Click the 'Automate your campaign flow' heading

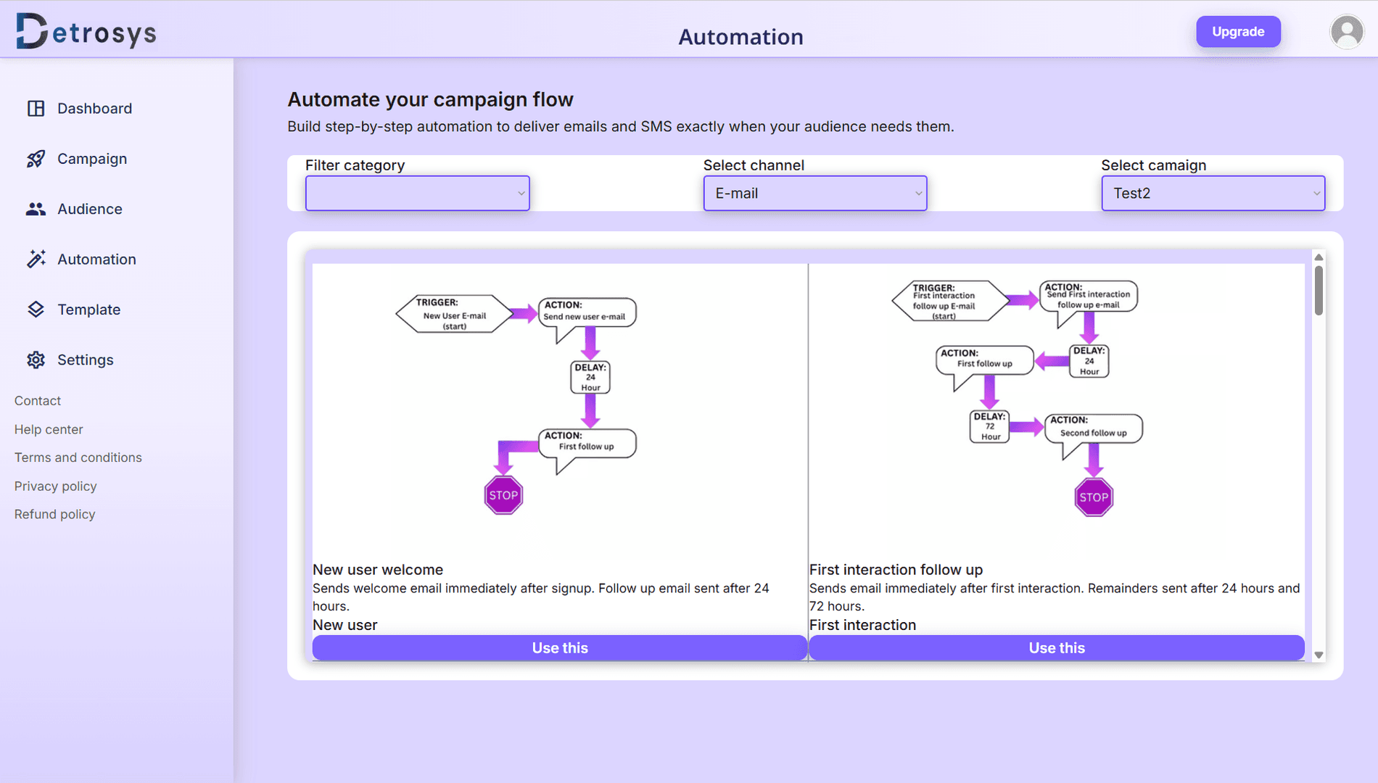pos(430,99)
